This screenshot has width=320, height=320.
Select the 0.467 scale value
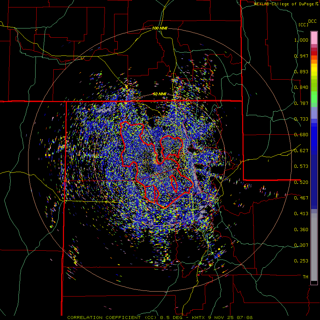click(301, 198)
